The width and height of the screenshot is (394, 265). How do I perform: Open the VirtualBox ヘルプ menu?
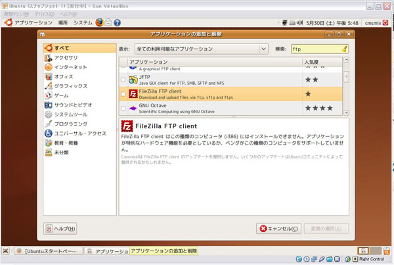point(68,14)
